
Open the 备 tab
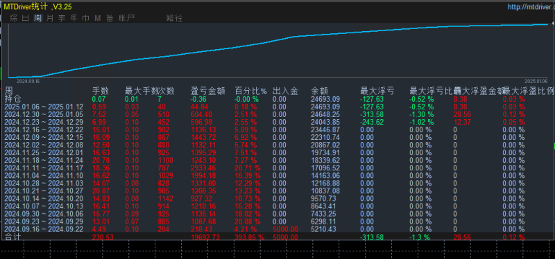[x=110, y=18]
